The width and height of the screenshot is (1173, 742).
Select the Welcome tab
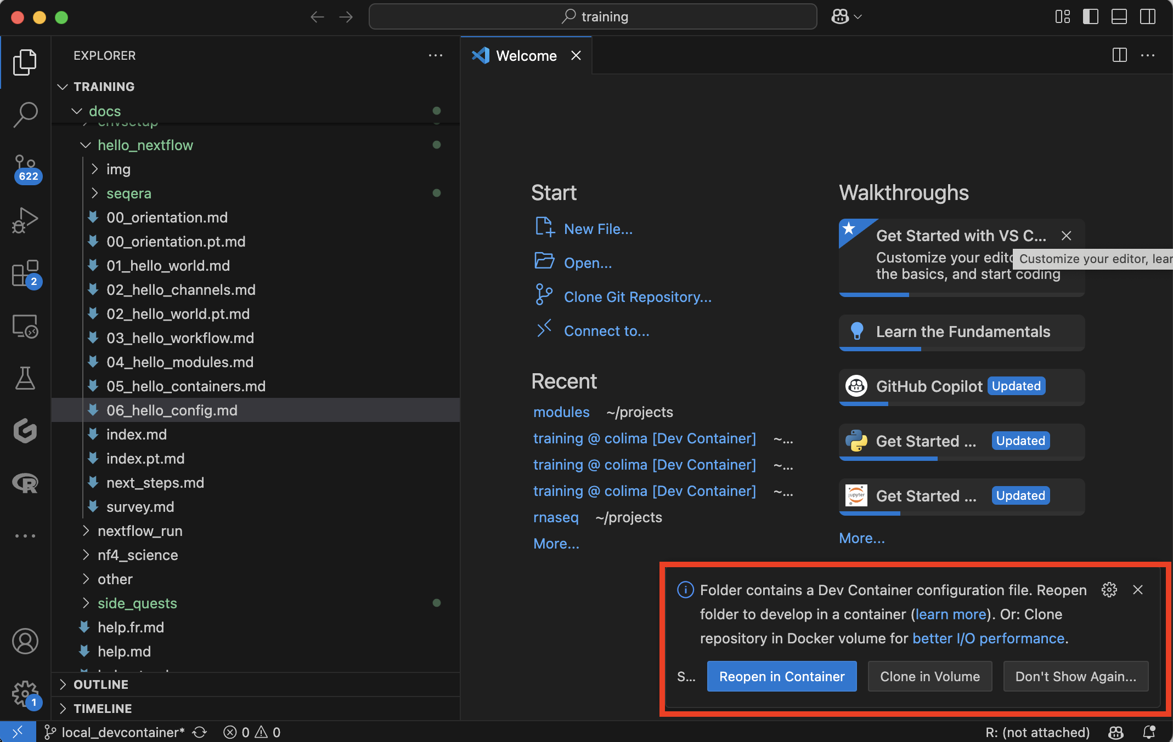coord(526,55)
